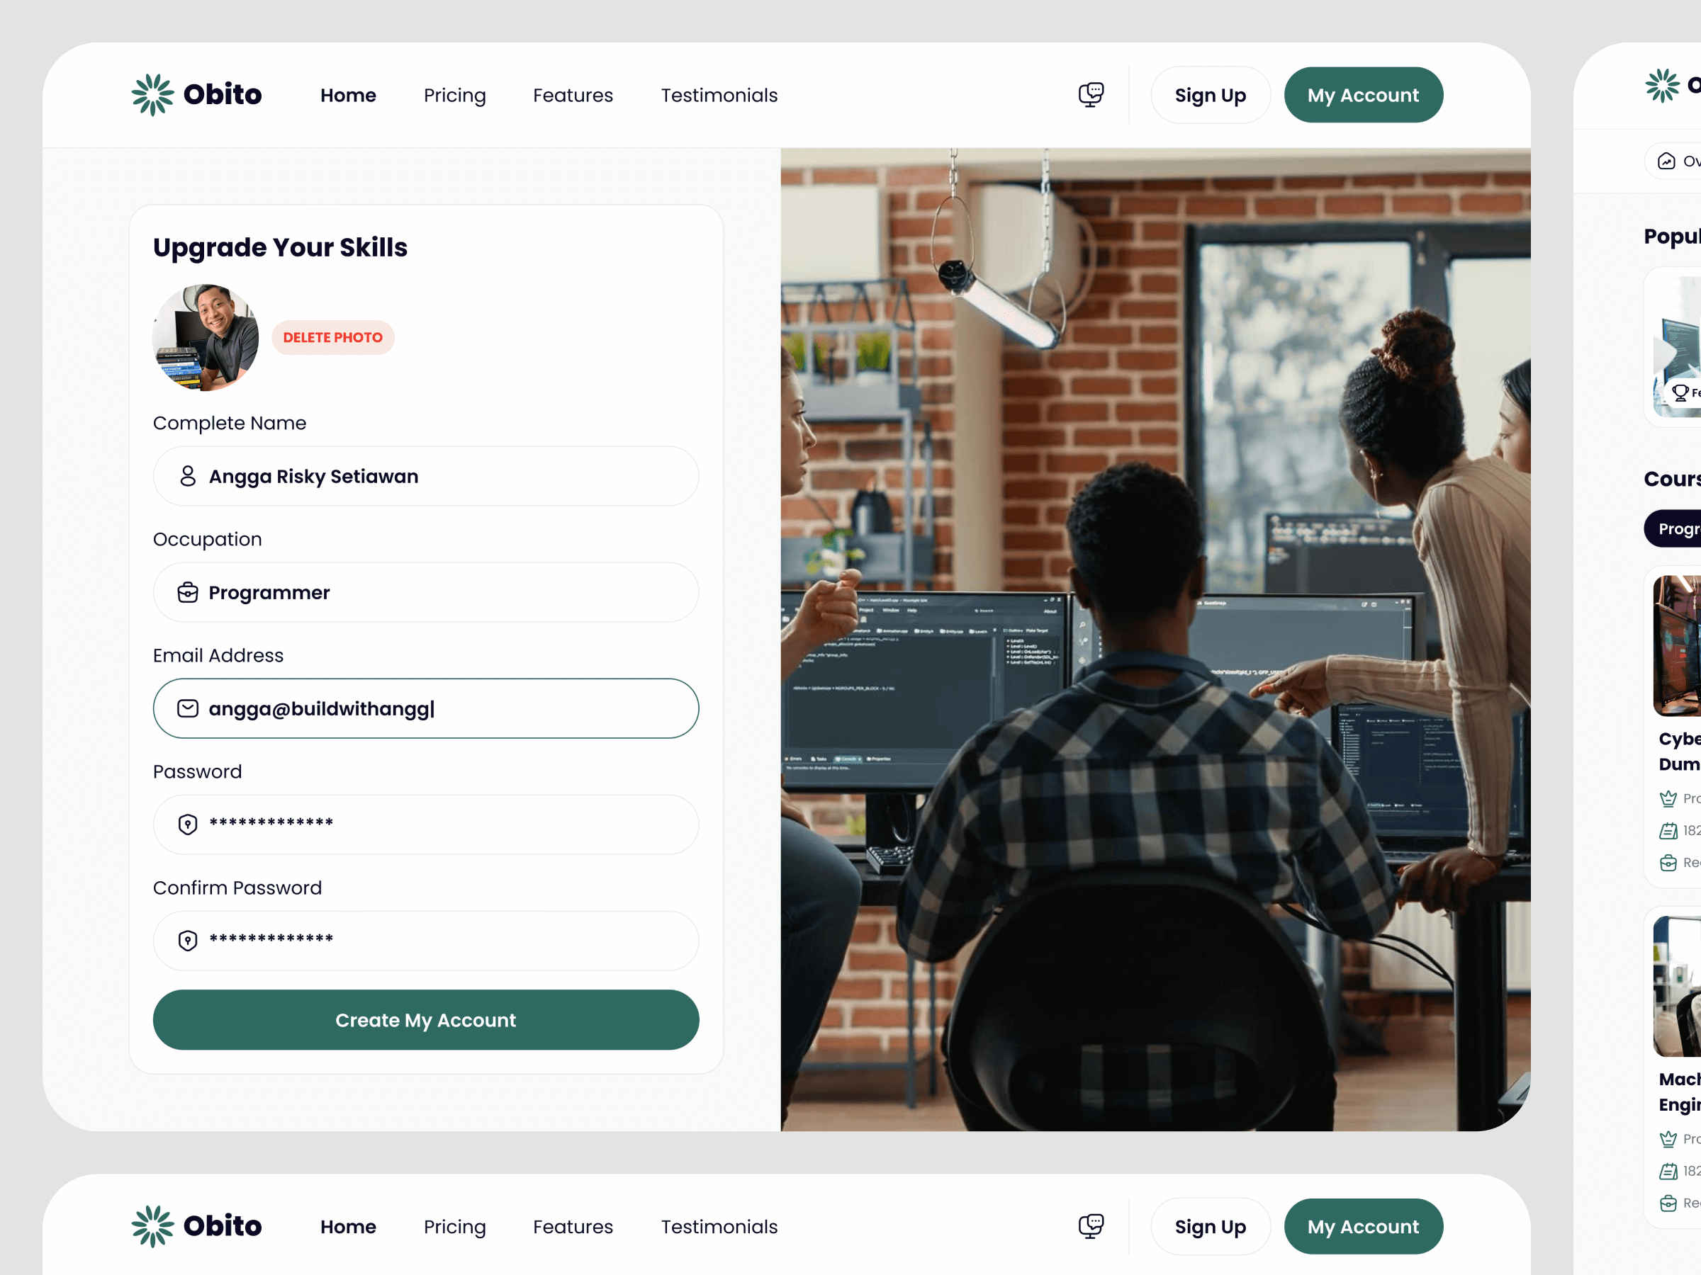This screenshot has height=1275, width=1701.
Task: Click the Sign Up button
Action: (x=1211, y=96)
